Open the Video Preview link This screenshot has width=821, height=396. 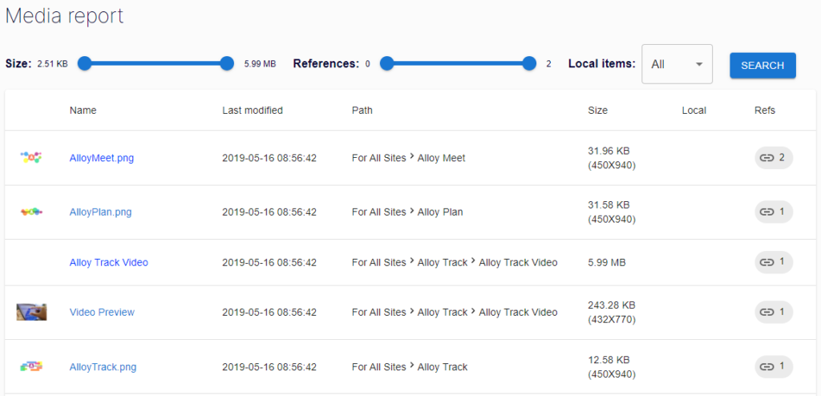click(x=102, y=312)
